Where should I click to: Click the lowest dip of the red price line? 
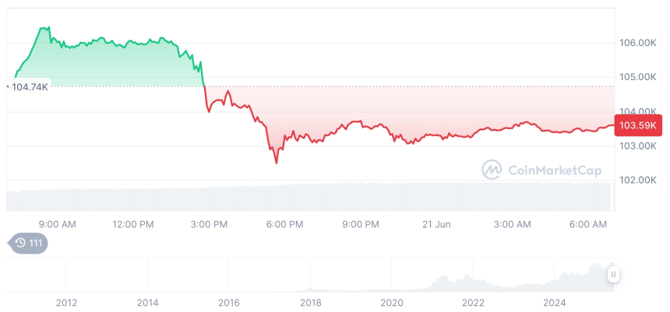point(276,163)
